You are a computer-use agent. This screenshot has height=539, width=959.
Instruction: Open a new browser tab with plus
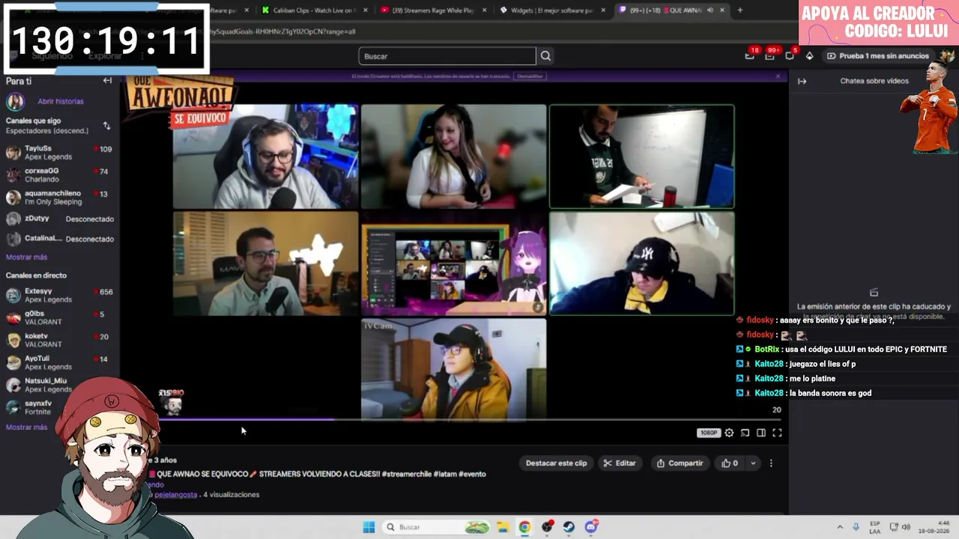pyautogui.click(x=739, y=10)
